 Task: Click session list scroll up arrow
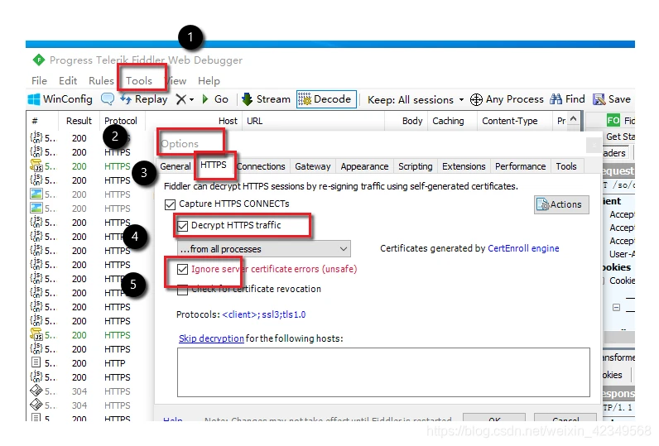(x=573, y=119)
